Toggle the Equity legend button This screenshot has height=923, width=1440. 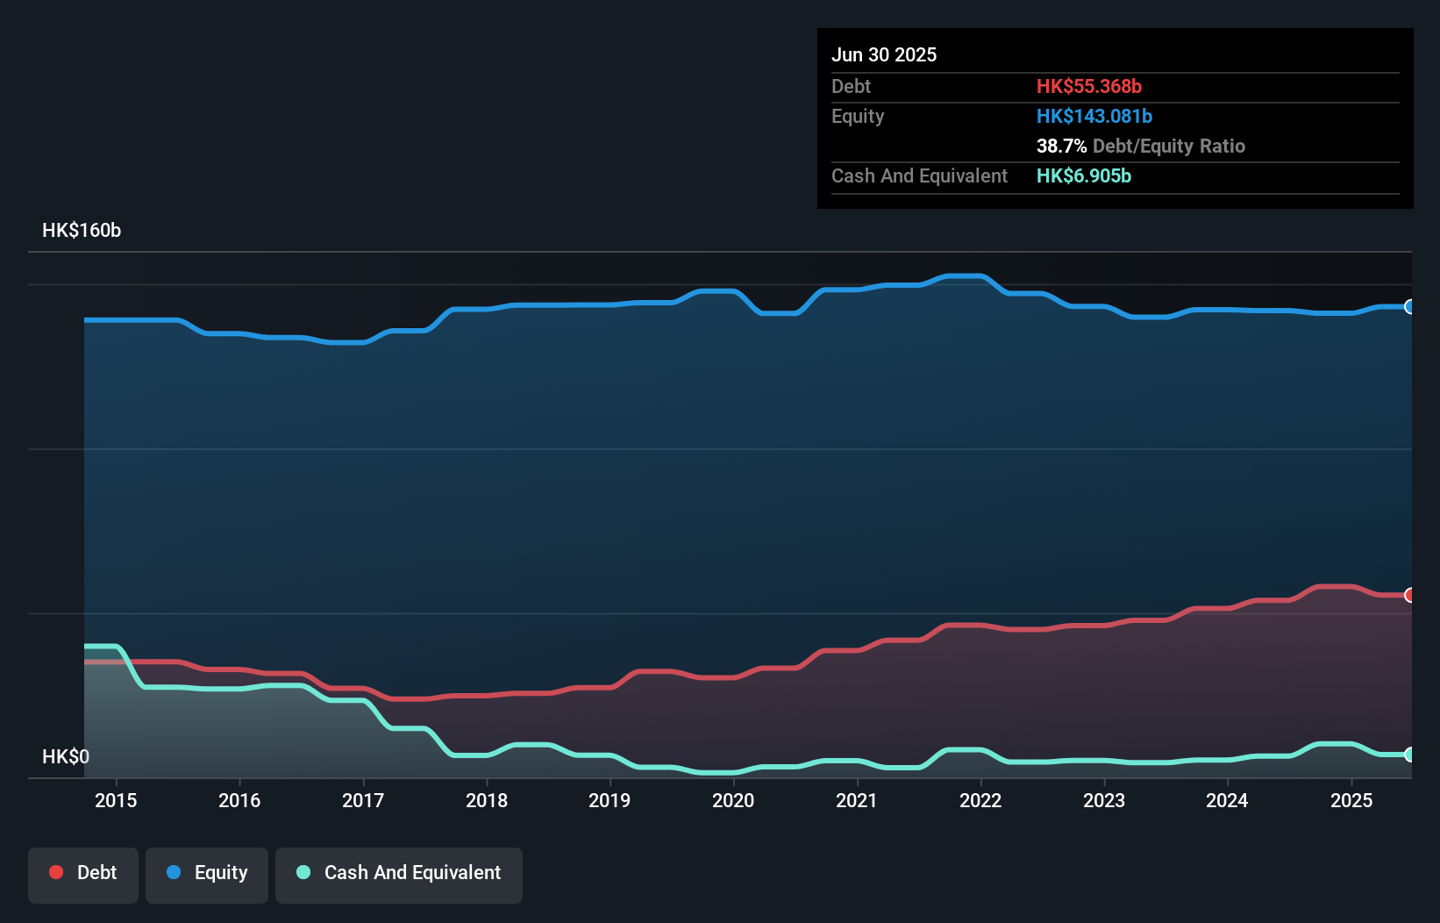tap(207, 874)
